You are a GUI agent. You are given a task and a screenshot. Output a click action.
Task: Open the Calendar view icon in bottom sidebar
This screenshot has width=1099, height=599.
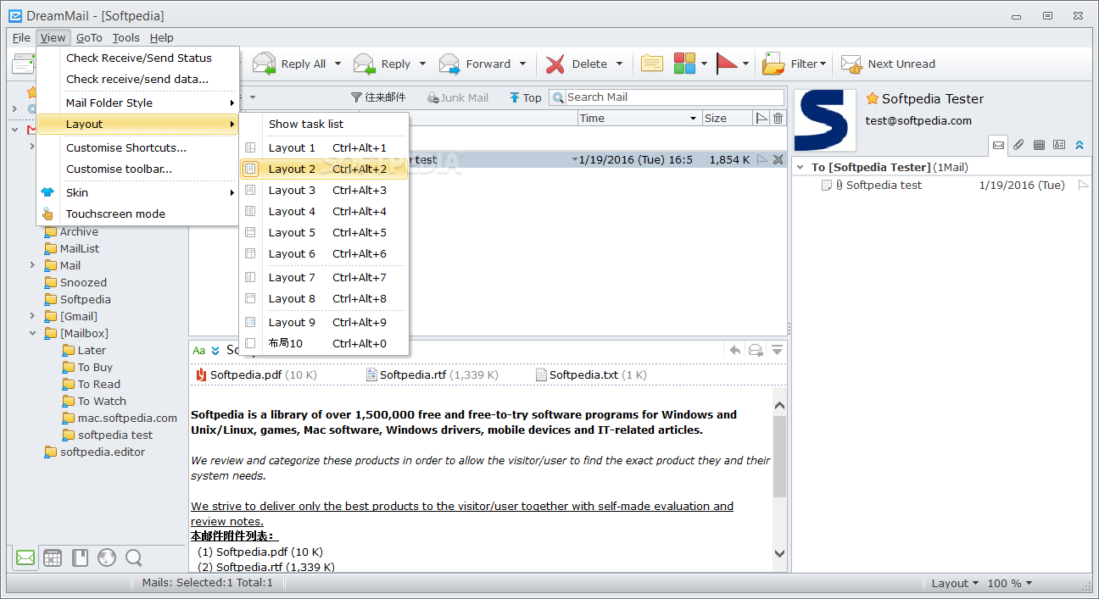click(53, 557)
